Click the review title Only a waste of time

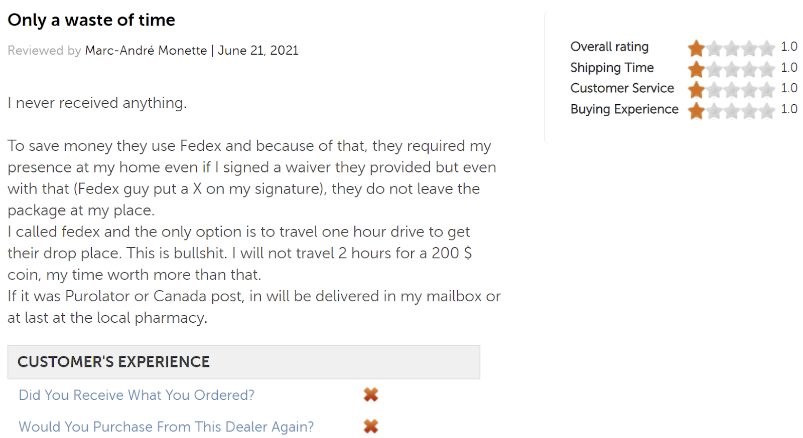click(x=91, y=20)
